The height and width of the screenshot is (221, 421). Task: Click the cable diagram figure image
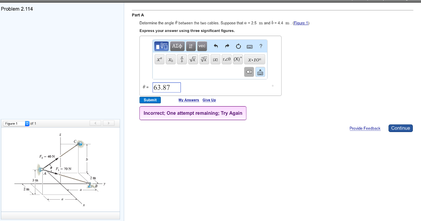(x=60, y=170)
